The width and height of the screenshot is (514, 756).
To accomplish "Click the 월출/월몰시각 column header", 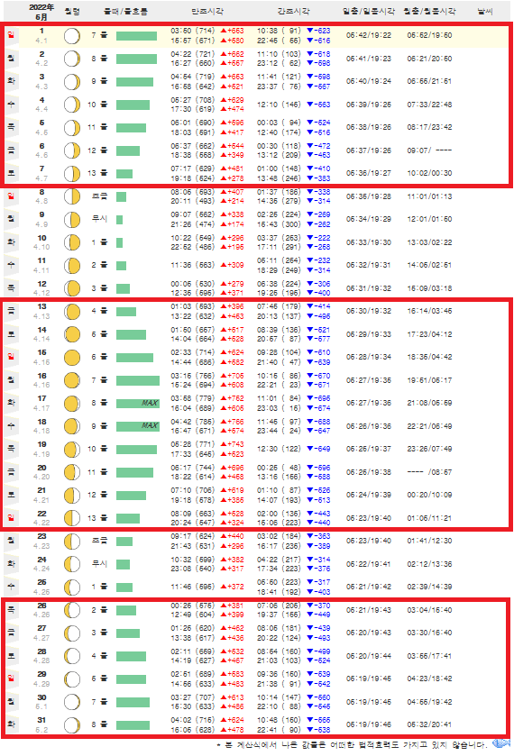I will point(429,11).
